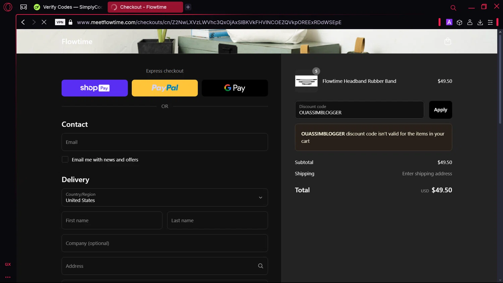503x283 pixels.
Task: Click the address search magnifier icon
Action: tap(261, 266)
